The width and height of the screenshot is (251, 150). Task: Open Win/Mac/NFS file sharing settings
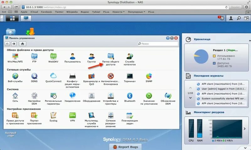click(15, 58)
